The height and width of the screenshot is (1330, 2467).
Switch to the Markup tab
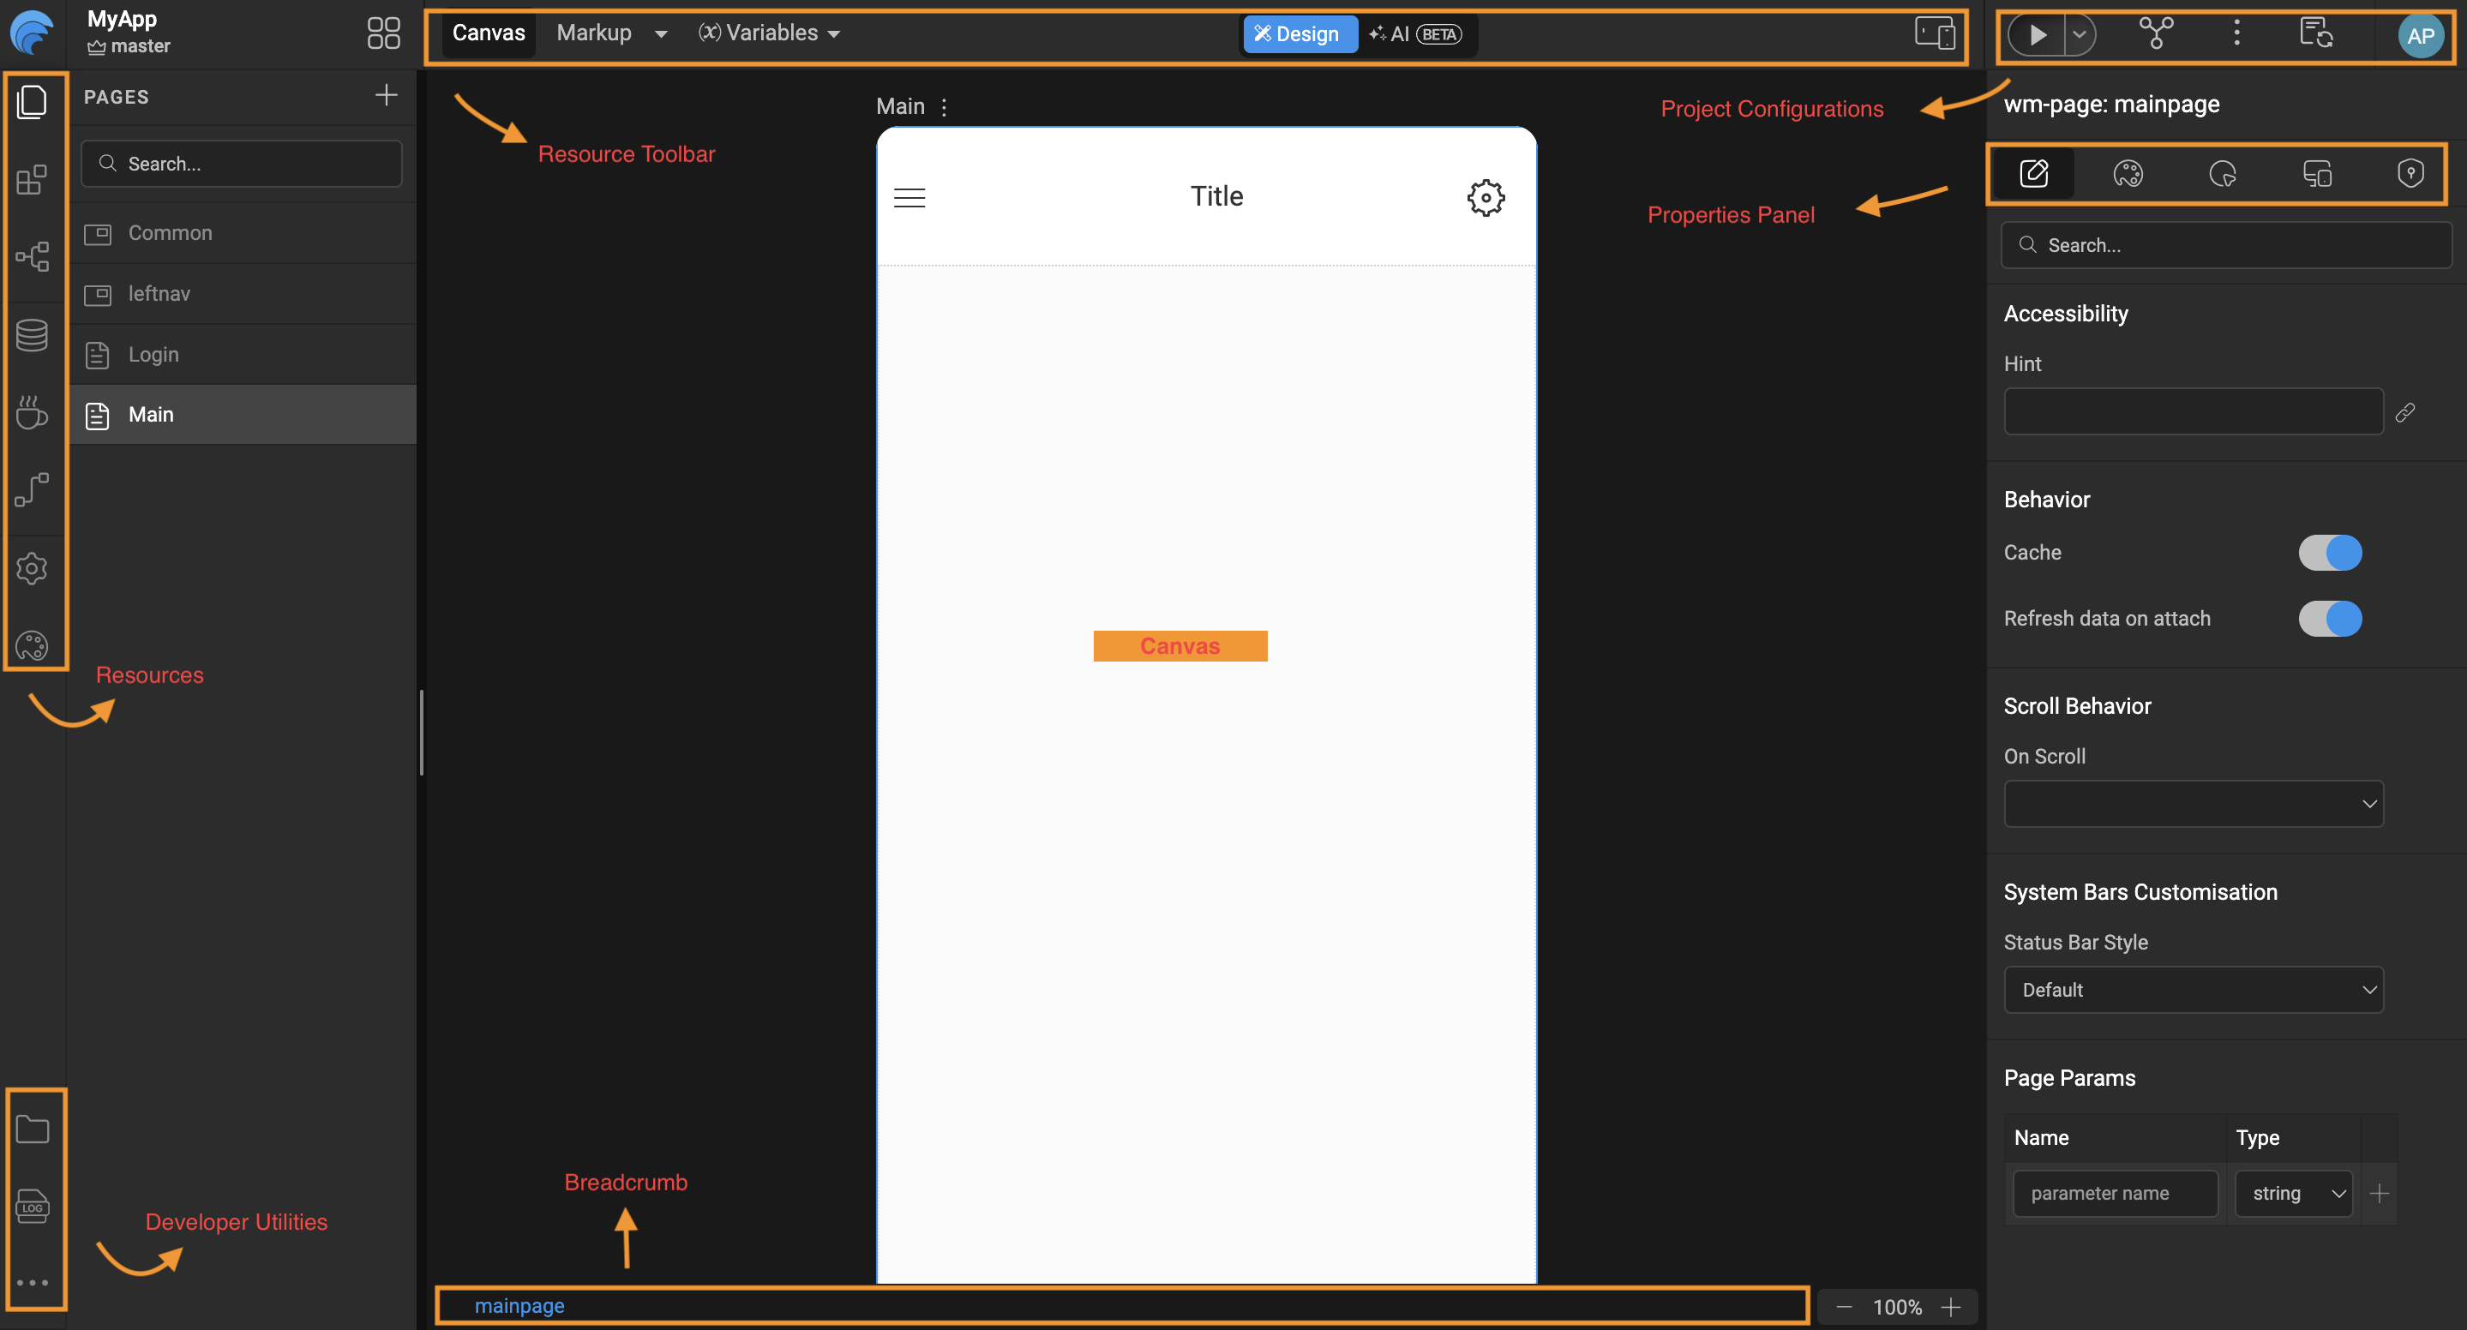[594, 33]
